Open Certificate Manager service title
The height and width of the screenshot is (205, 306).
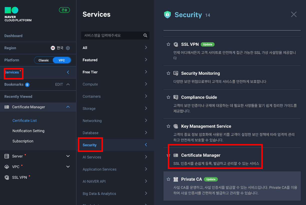tap(201, 155)
